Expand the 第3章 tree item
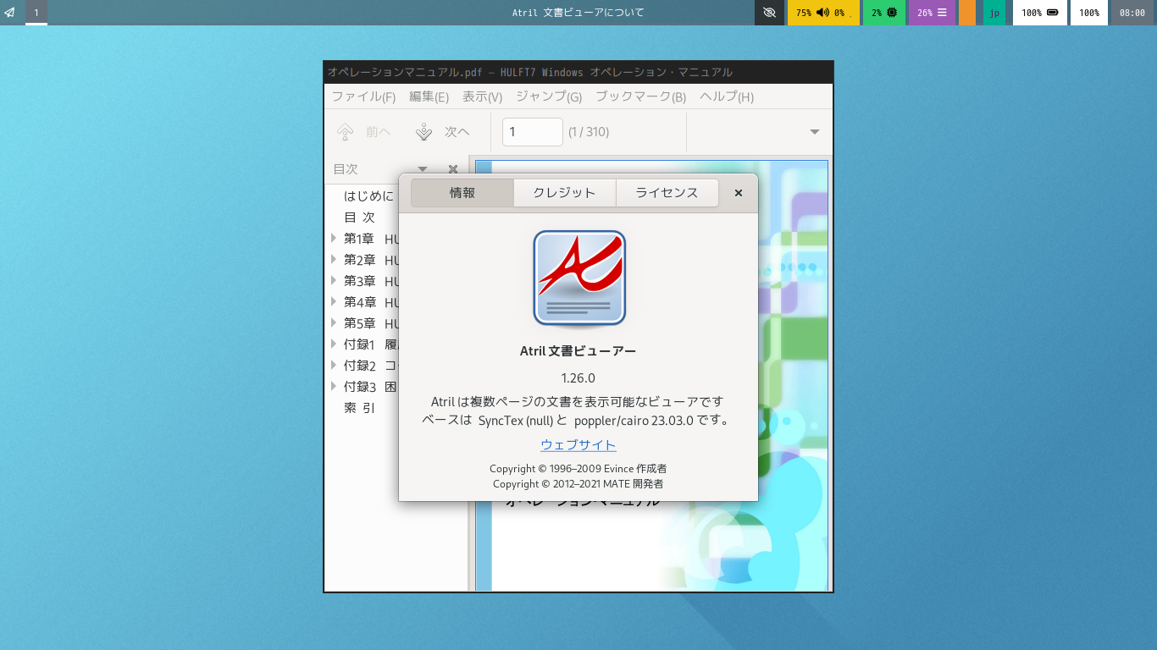1157x650 pixels. point(334,281)
